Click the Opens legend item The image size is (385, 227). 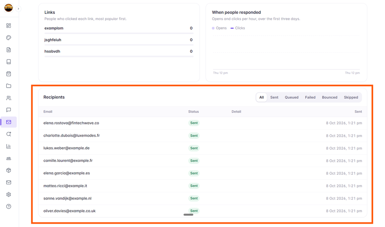219,28
